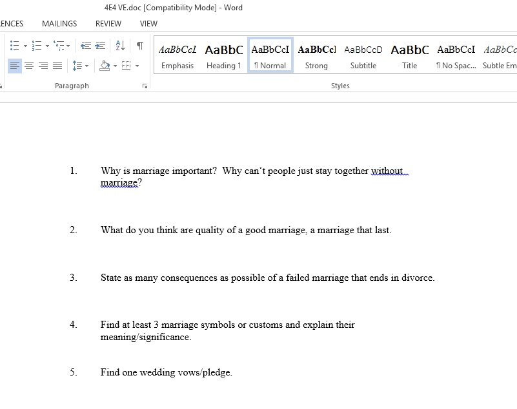Open Shading color dropdown arrow

pyautogui.click(x=115, y=66)
